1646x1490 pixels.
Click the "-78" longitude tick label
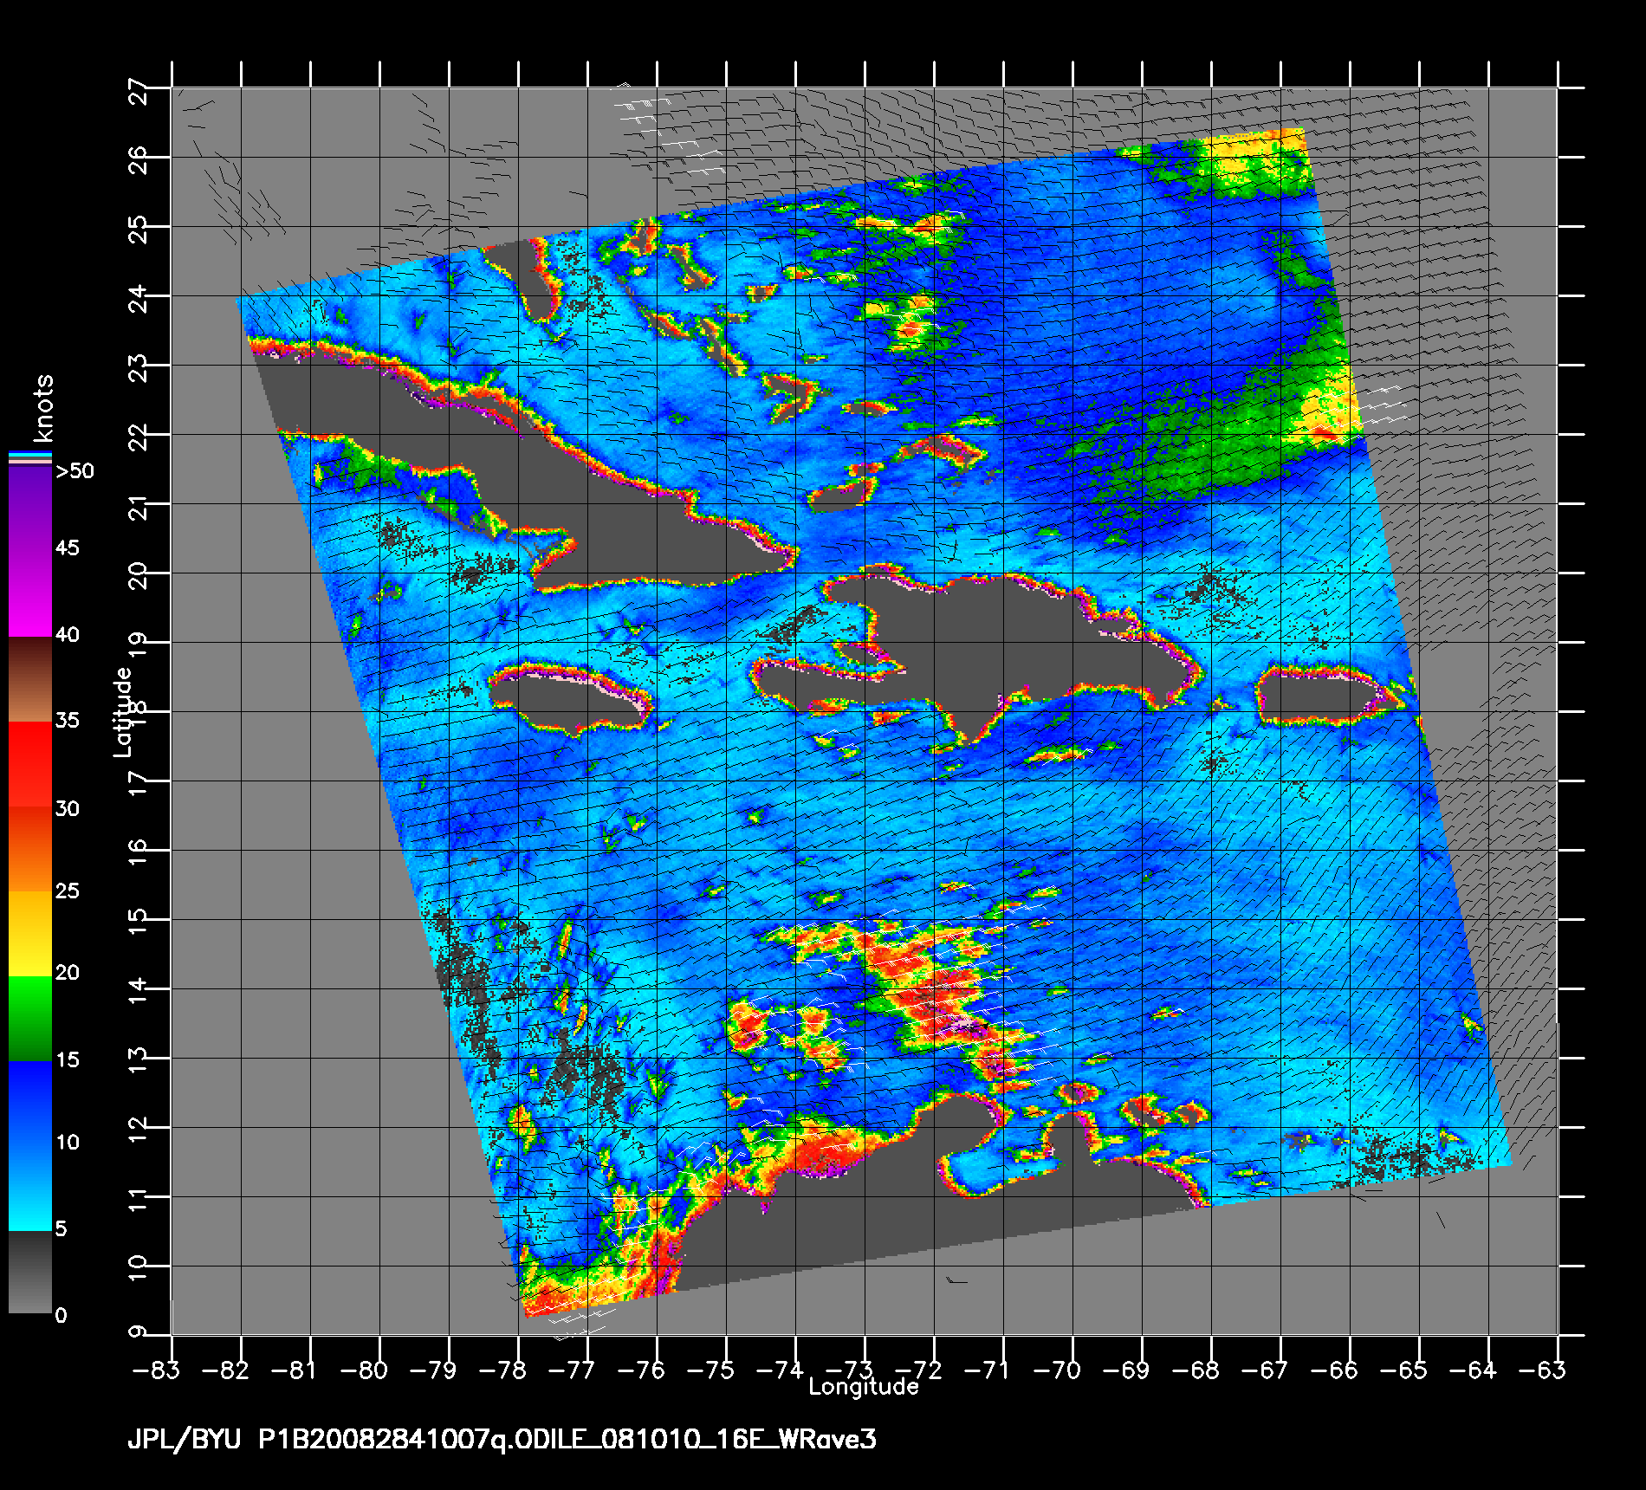(502, 1370)
